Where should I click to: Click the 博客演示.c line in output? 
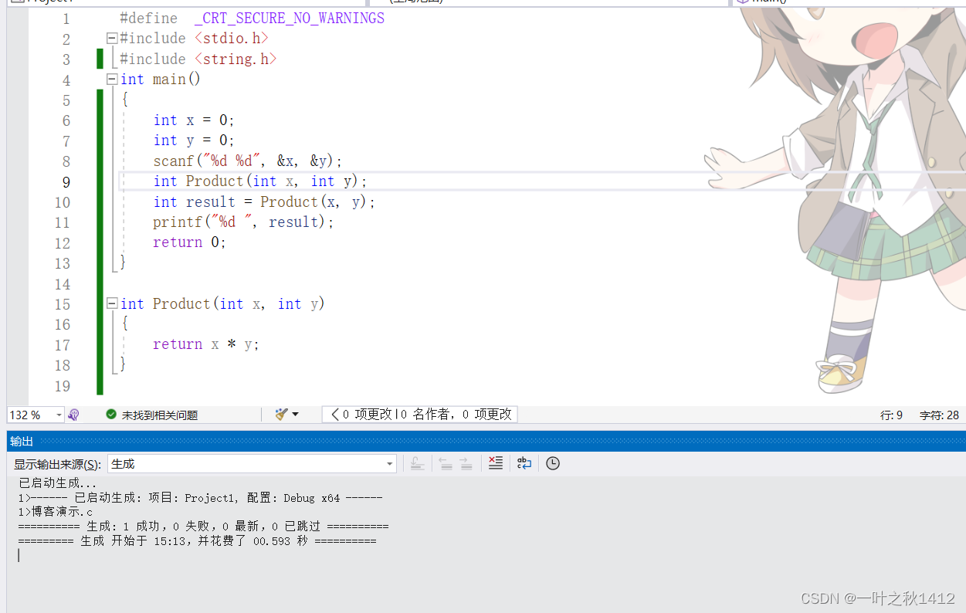tap(55, 512)
